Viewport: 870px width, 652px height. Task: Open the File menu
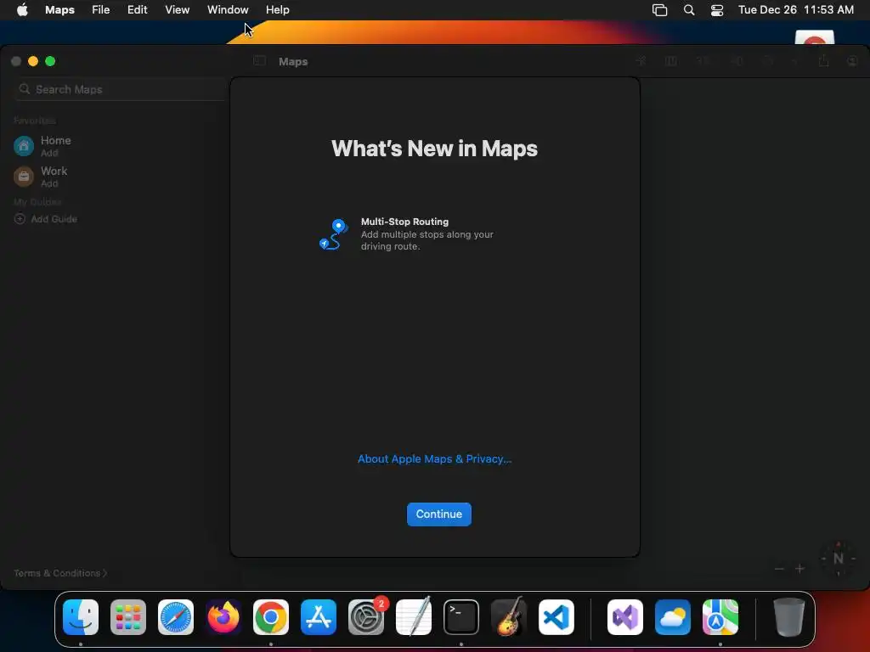100,10
